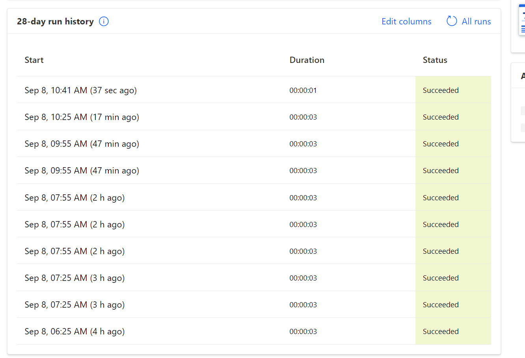Open the run started 06:25 AM
Screen dimensions: 525x358
pyautogui.click(x=74, y=332)
